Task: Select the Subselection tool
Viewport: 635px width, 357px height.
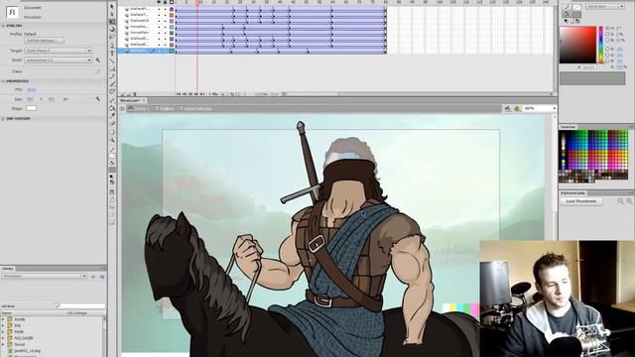Action: (112, 14)
